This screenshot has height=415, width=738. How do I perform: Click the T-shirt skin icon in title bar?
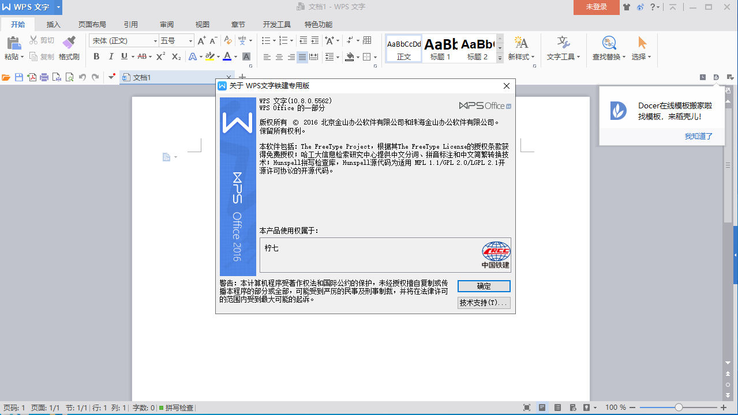[x=626, y=7]
